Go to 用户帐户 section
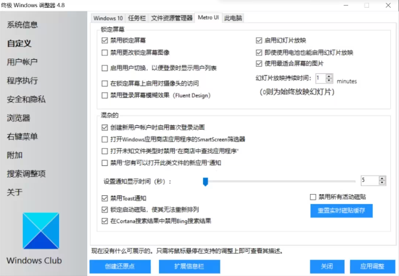Screen dimensions: 399x276 [x=22, y=62]
